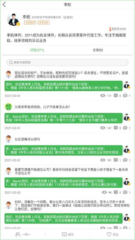
Task: Switch to the 问答(271) tab
Action: point(37,50)
